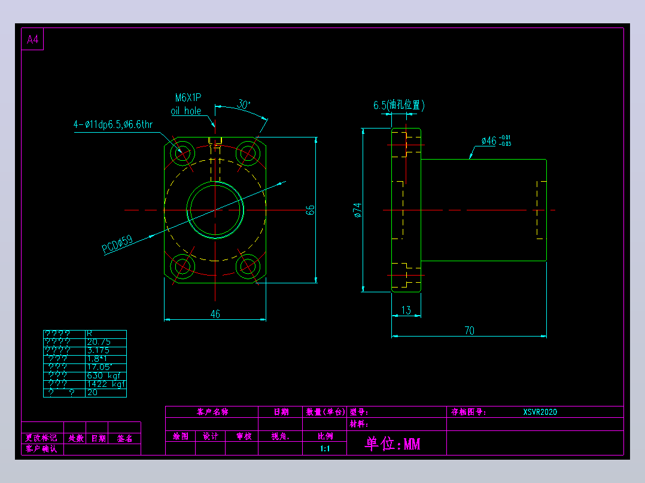Select the 66 height dimension
The width and height of the screenshot is (645, 483).
[x=311, y=210]
